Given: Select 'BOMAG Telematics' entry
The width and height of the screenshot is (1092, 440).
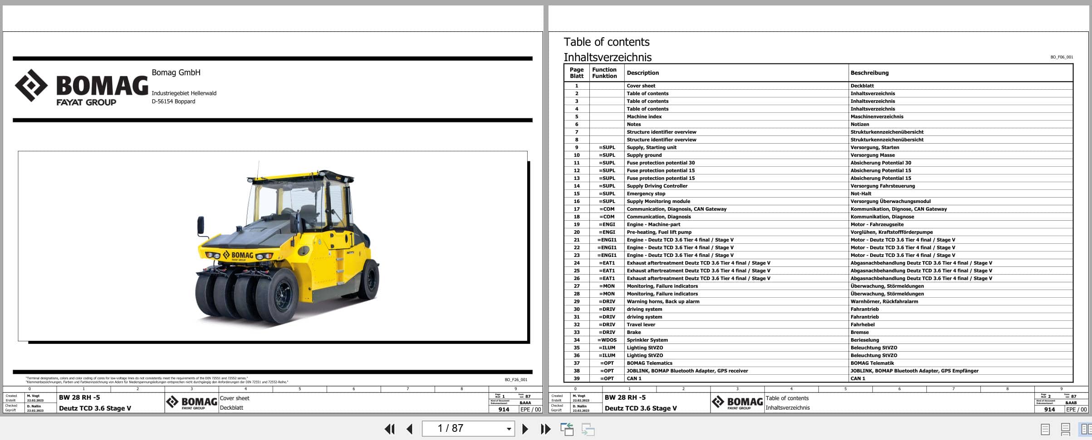Looking at the screenshot, I should pyautogui.click(x=649, y=363).
